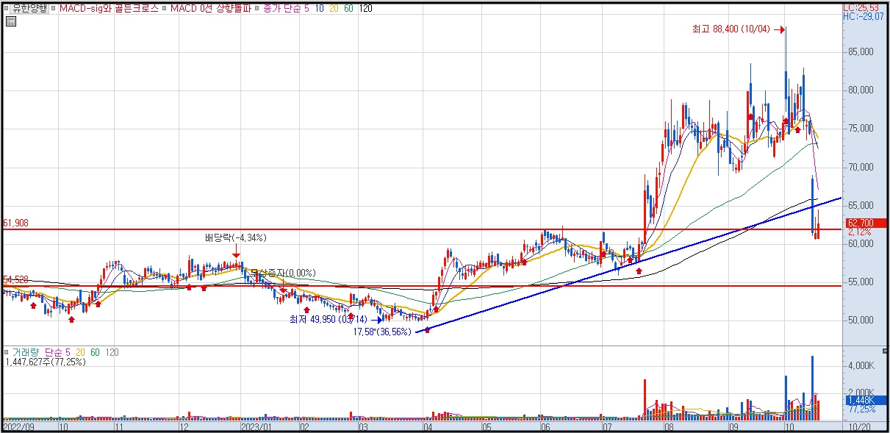Viewport: 890px width, 433px height.
Task: Click the LC:25.53 indicator
Action: click(x=862, y=7)
